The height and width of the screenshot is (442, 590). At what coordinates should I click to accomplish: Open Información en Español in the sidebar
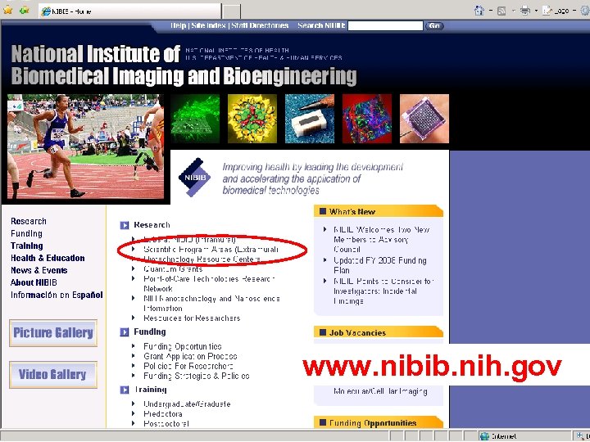point(57,295)
